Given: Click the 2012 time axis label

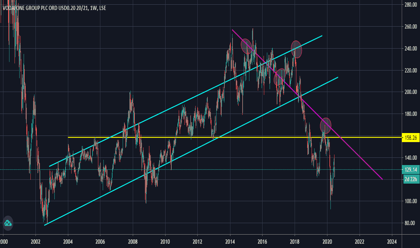Looking at the screenshot, I should [198, 242].
